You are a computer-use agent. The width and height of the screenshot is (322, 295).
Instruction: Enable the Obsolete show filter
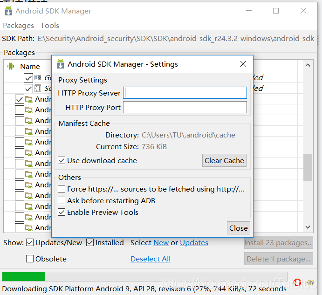(x=30, y=259)
